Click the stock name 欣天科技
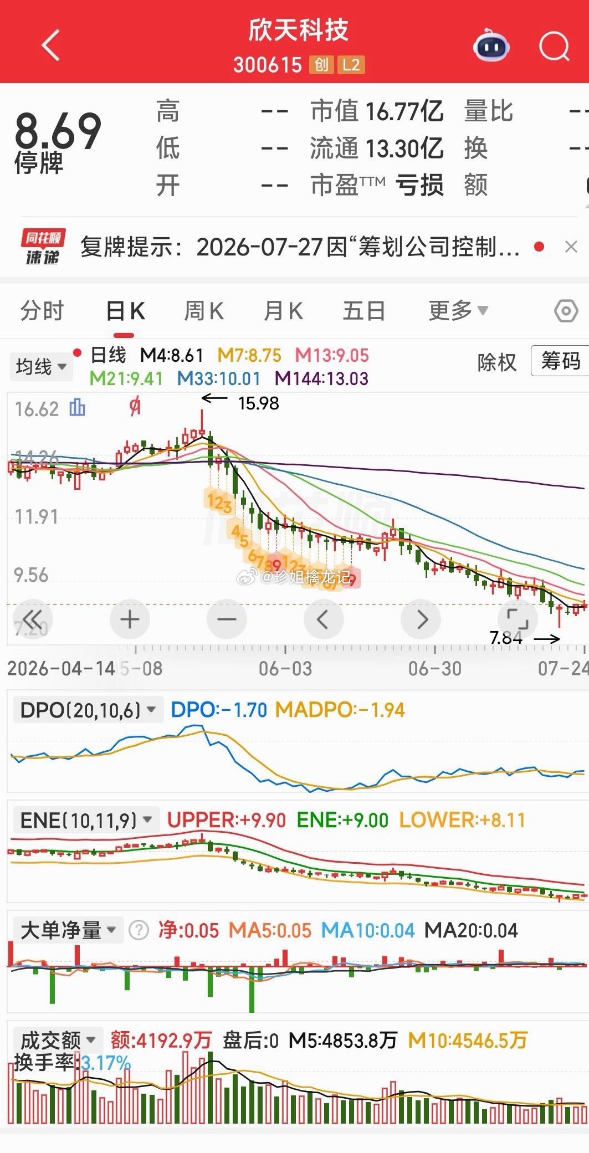Screen dimensions: 589x1153 tap(298, 30)
